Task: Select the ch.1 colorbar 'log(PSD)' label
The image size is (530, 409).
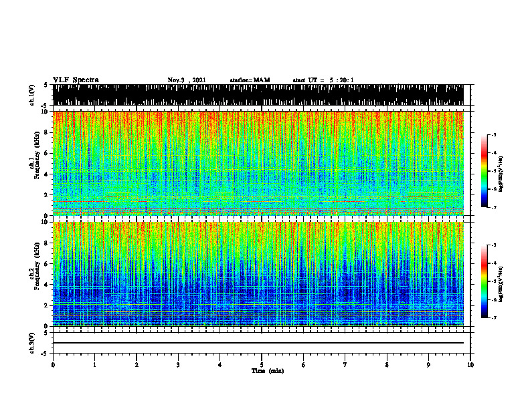Action: click(501, 174)
